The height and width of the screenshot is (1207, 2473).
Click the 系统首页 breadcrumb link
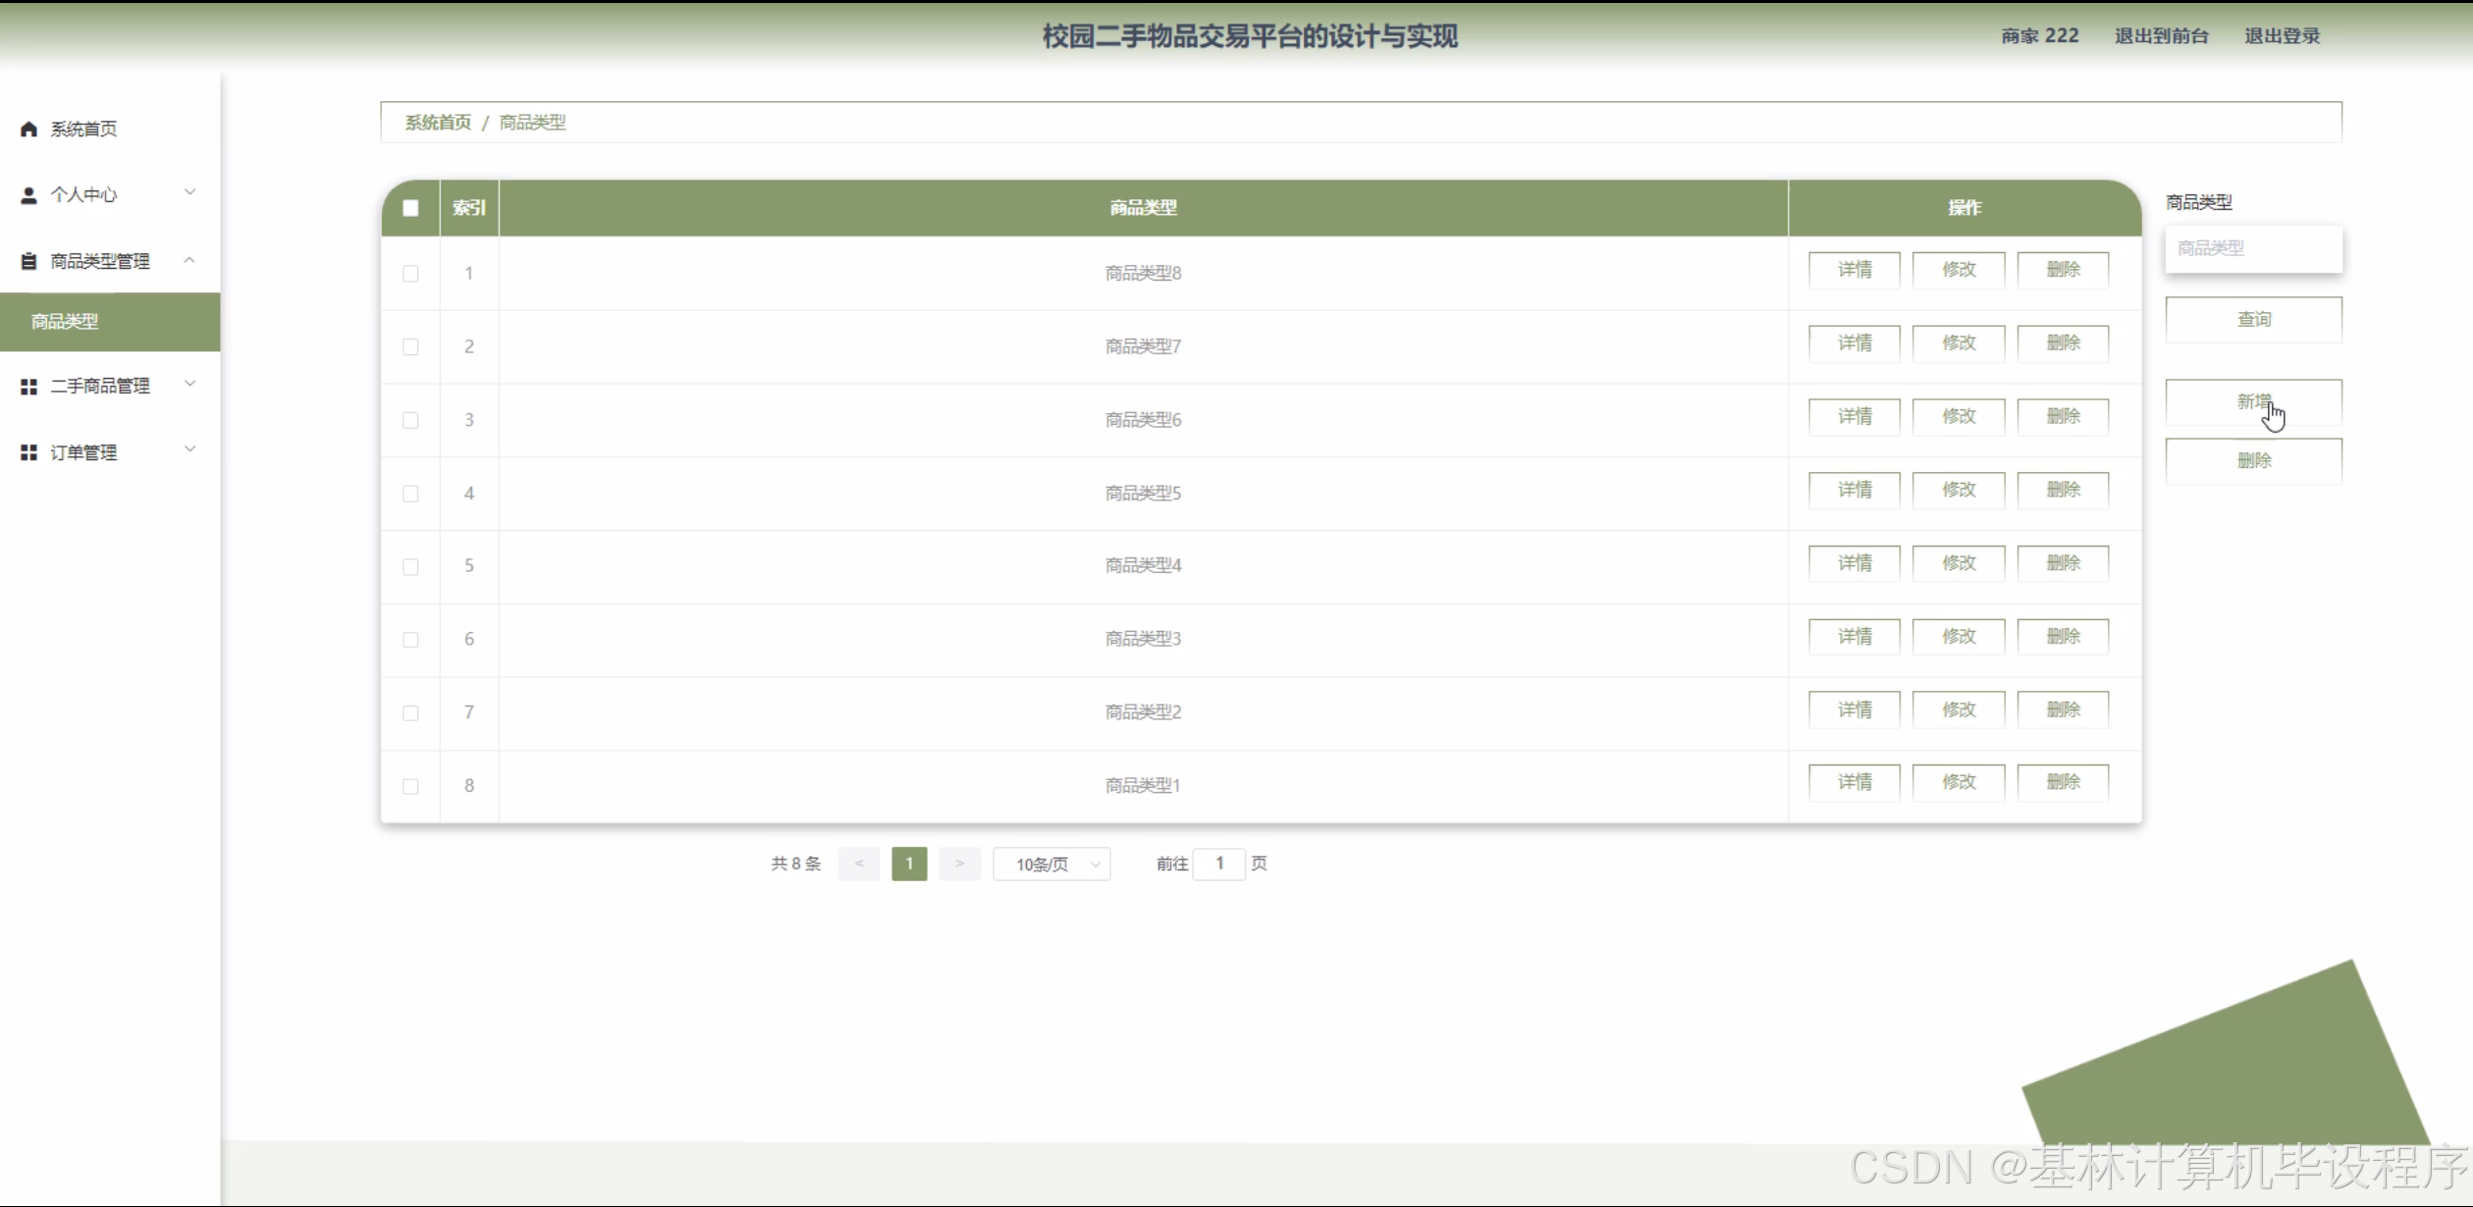[x=438, y=123]
